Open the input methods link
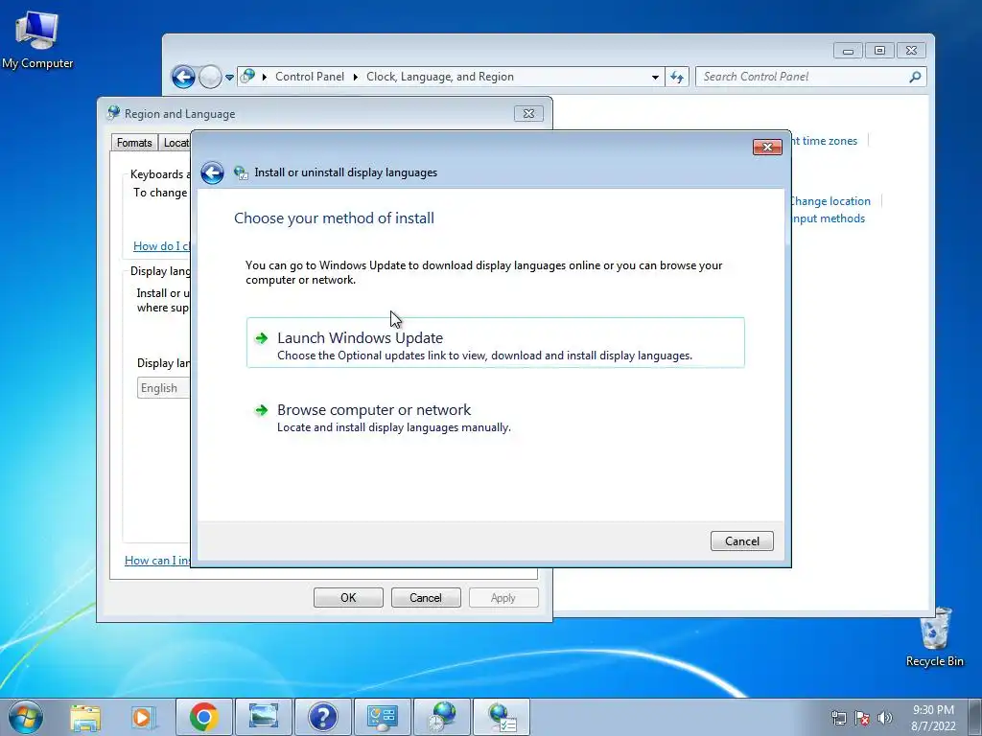982x736 pixels. point(829,218)
